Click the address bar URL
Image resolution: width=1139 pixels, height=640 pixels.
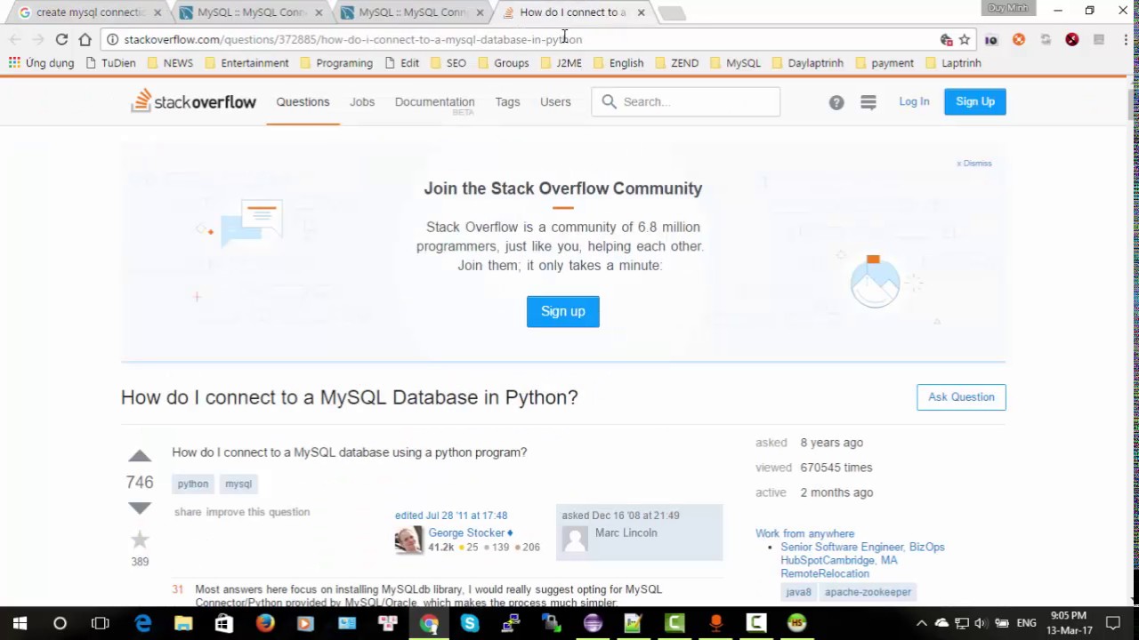point(352,39)
